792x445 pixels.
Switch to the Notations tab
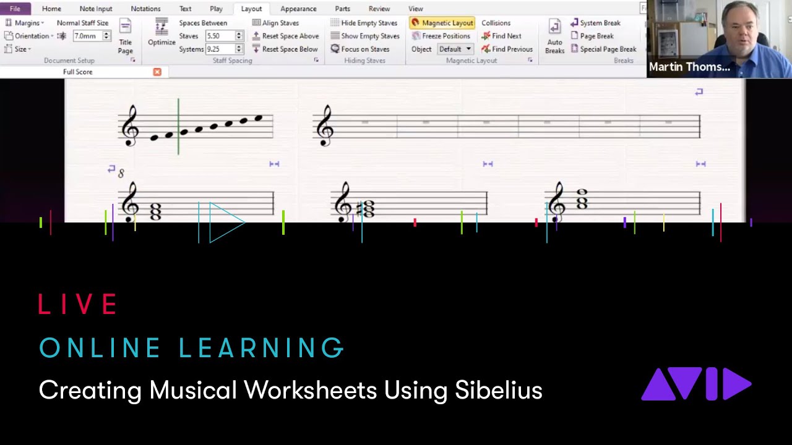click(x=145, y=9)
